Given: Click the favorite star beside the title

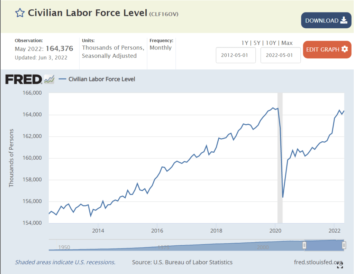Looking at the screenshot, I should tap(20, 13).
